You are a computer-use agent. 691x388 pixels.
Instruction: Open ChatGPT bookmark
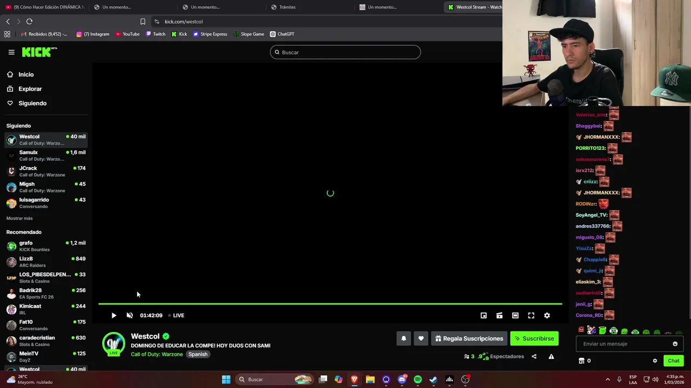coord(282,34)
